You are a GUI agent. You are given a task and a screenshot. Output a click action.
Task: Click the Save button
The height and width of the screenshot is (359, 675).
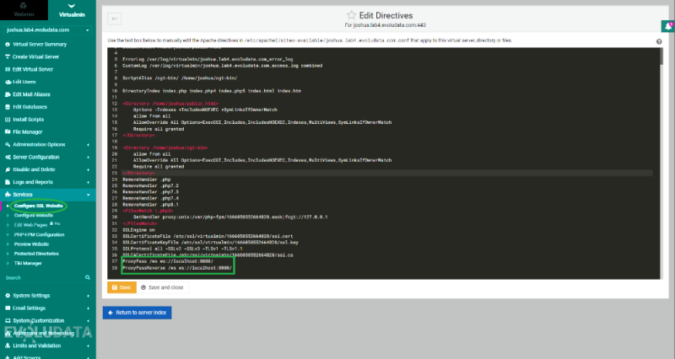tap(121, 287)
